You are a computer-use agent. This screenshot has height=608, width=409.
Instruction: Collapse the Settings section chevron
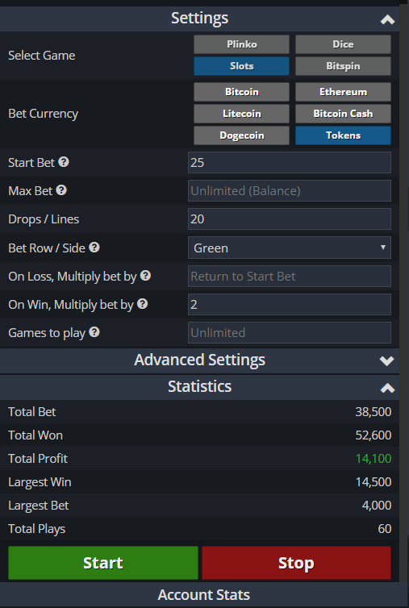pos(387,19)
